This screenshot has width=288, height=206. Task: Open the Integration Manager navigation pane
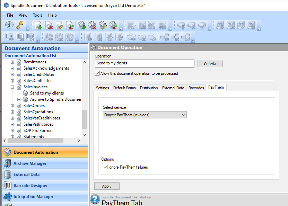pyautogui.click(x=45, y=196)
